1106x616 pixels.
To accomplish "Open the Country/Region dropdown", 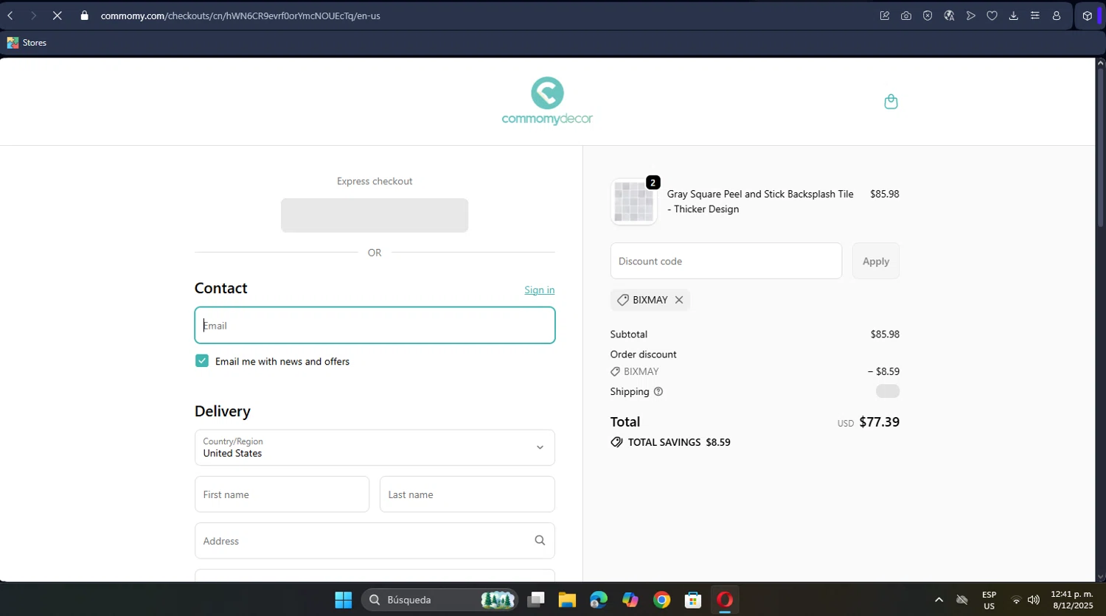I will 375,447.
